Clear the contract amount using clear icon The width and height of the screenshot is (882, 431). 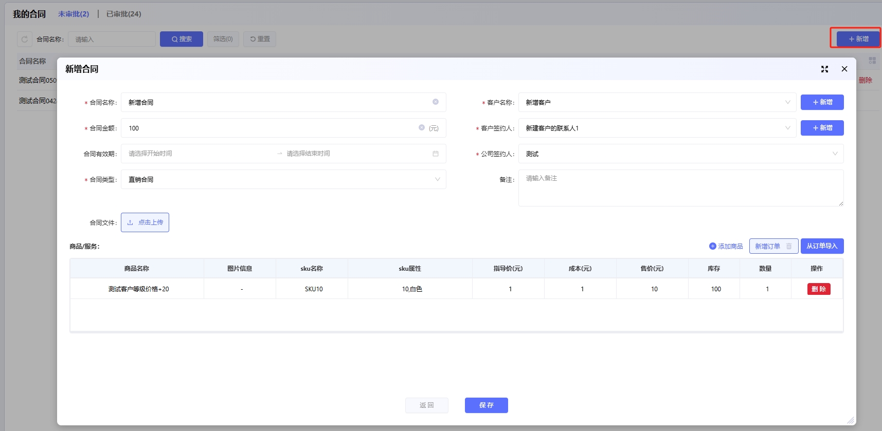pyautogui.click(x=422, y=127)
